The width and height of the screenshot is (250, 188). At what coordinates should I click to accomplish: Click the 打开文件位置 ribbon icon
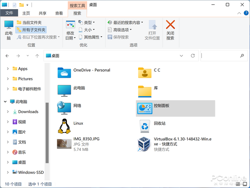pos(152,30)
